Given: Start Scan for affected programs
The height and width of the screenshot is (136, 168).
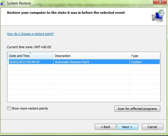Looking at the screenshot, I should point(137,109).
